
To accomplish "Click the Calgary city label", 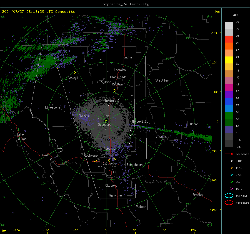I will (108, 164).
